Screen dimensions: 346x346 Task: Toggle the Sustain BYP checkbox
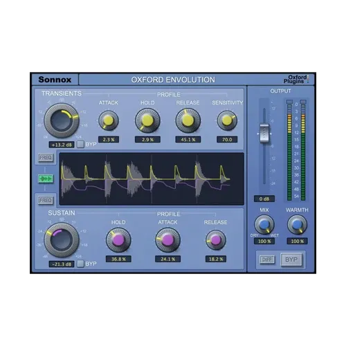80,264
